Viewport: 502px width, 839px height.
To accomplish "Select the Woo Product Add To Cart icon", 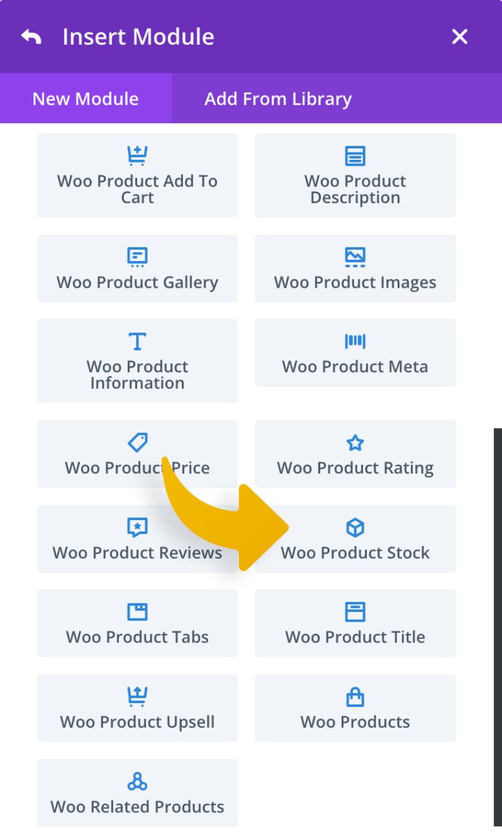I will [137, 154].
